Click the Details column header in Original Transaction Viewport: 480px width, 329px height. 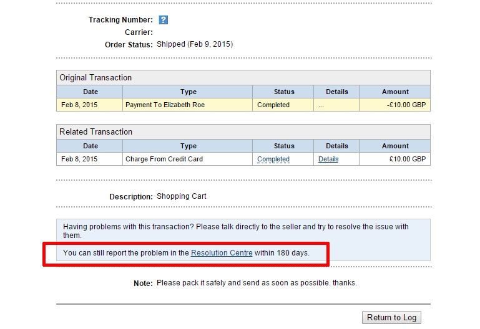tap(336, 92)
